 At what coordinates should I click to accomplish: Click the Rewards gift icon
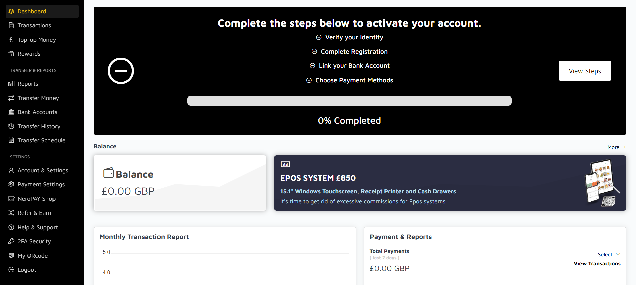[x=11, y=54]
